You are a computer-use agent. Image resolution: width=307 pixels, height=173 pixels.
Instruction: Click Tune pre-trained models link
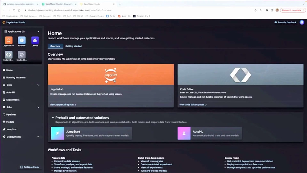(x=153, y=171)
